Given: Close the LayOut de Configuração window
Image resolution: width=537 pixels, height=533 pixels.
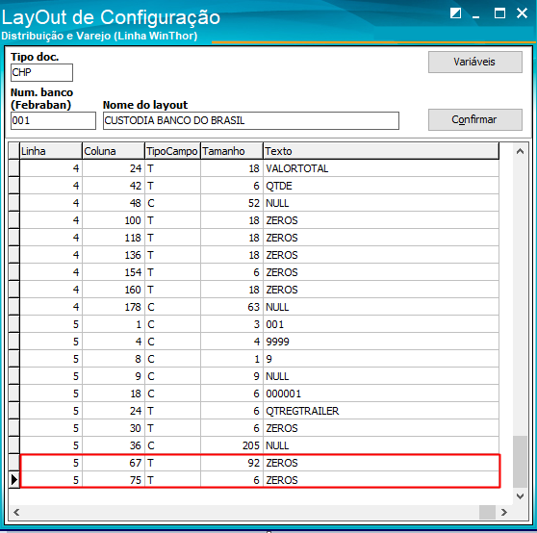Looking at the screenshot, I should (522, 13).
